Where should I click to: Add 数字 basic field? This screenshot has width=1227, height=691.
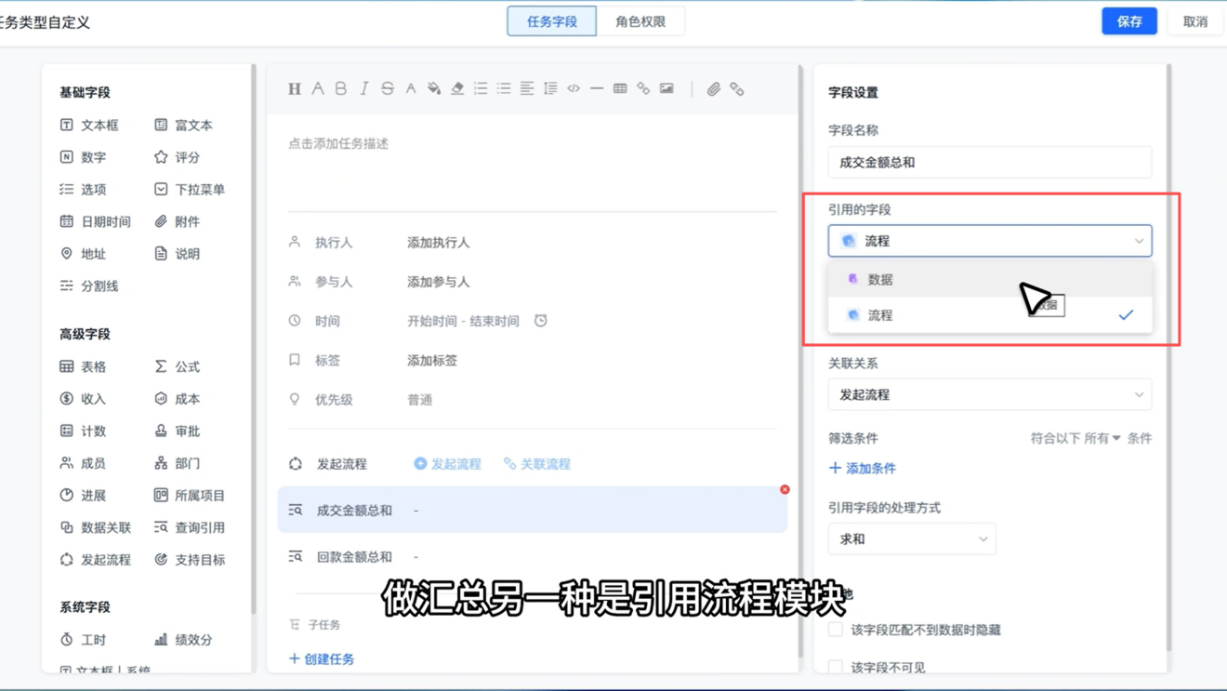(x=83, y=157)
